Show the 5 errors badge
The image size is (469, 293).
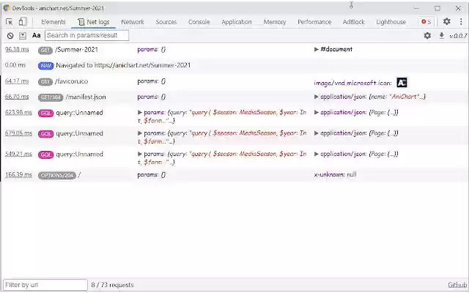pos(426,21)
